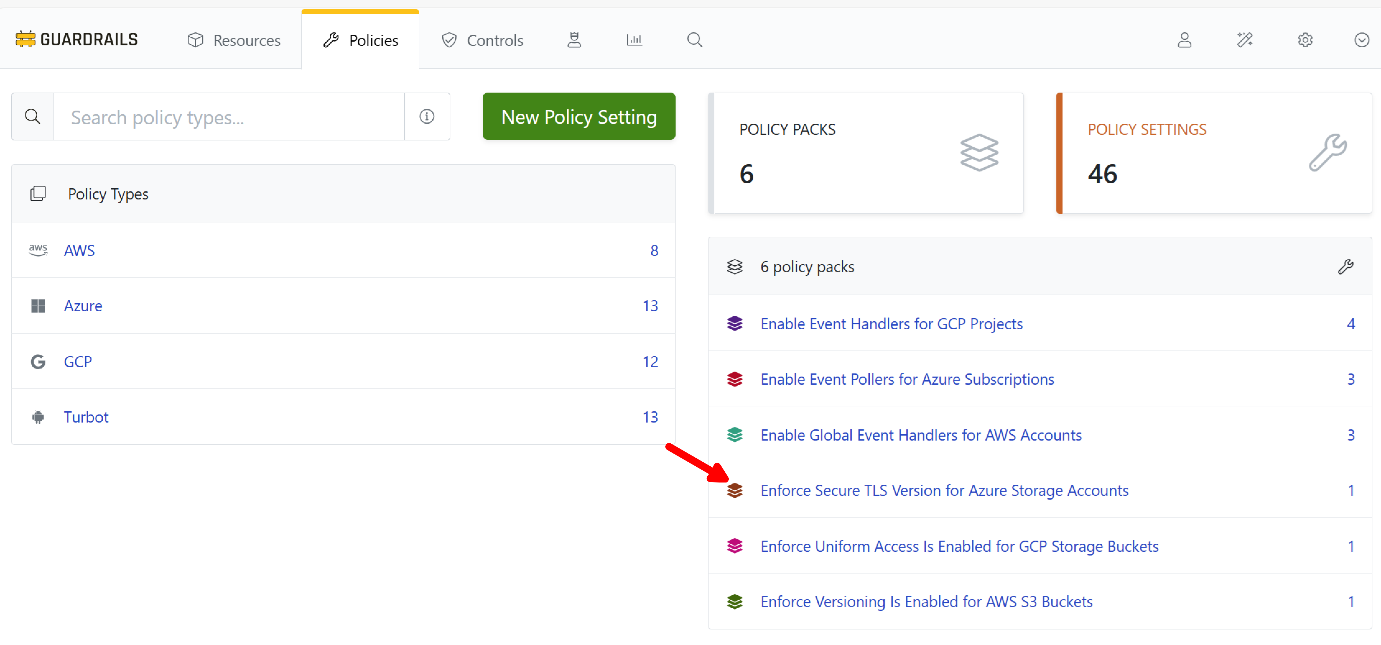Open the user profile icon
The width and height of the screenshot is (1381, 645).
tap(1185, 40)
